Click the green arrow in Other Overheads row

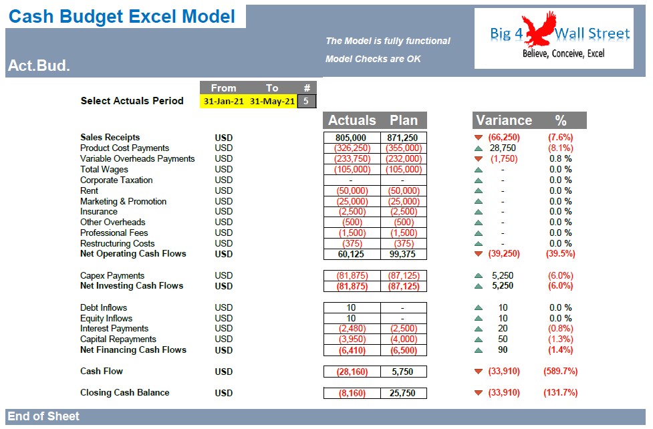pos(479,223)
